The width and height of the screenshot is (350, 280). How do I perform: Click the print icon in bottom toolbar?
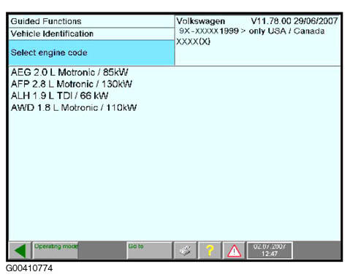tap(185, 250)
